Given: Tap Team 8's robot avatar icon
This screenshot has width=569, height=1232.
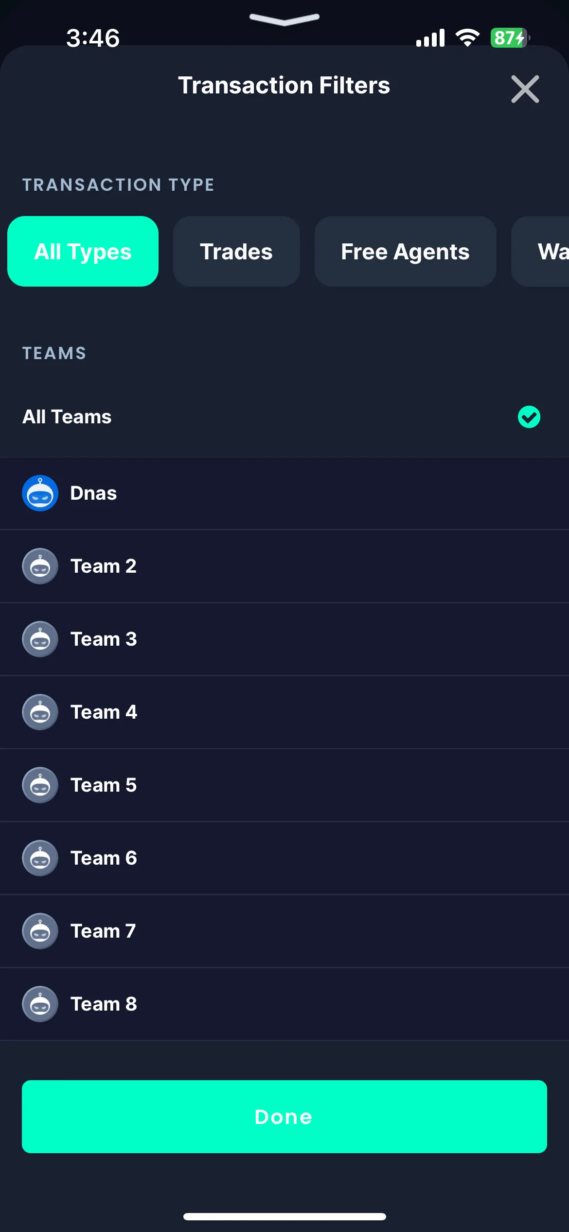Looking at the screenshot, I should tap(40, 1004).
